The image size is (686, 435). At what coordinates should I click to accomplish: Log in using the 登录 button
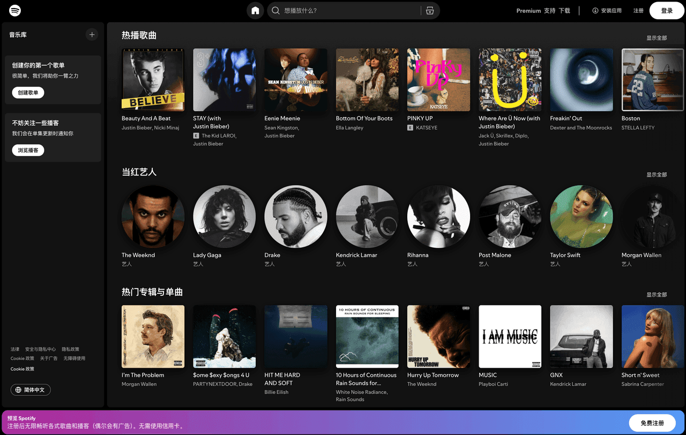click(x=666, y=10)
